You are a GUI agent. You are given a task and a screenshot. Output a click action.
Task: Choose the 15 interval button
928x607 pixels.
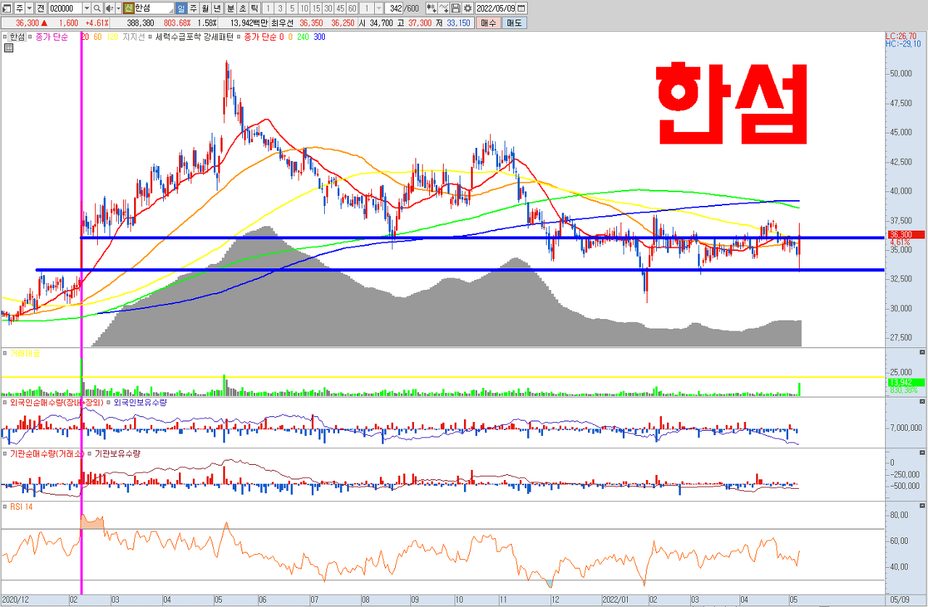pyautogui.click(x=316, y=8)
